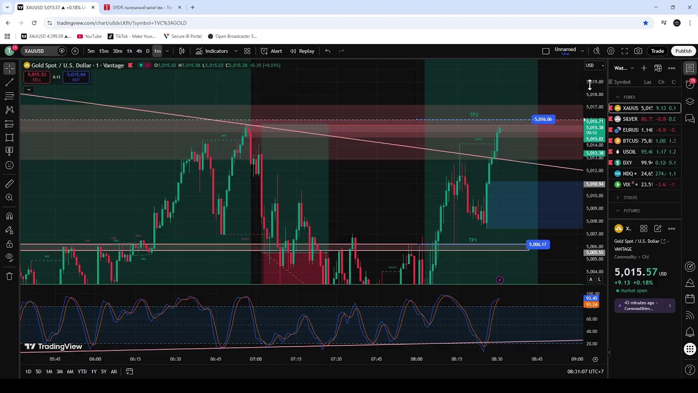Open watchlist advanced view table icon
The image size is (698, 393).
658,68
